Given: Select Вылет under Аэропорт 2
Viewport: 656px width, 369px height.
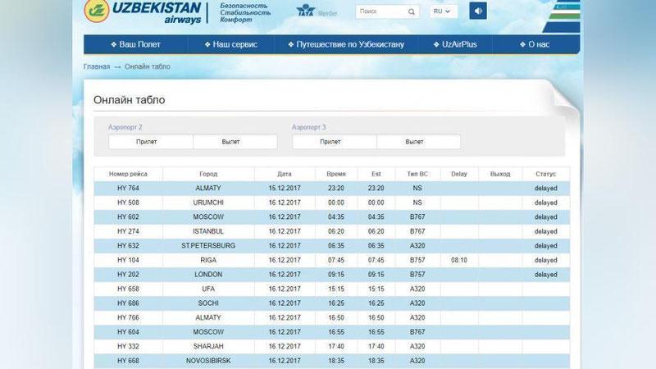Looking at the screenshot, I should [235, 142].
